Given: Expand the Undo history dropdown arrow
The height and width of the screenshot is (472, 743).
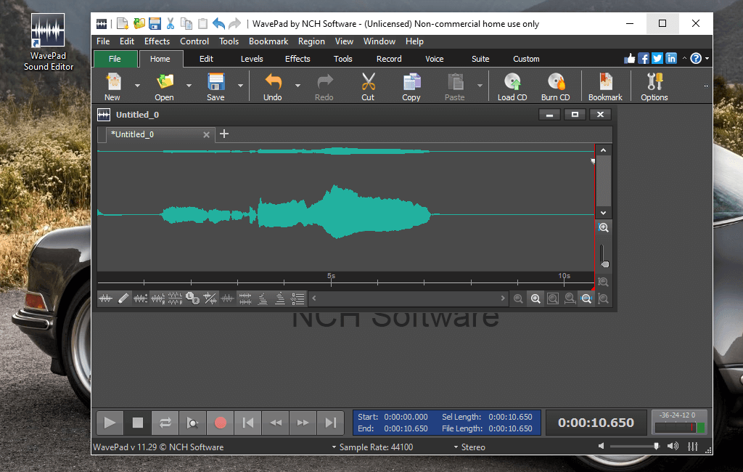Looking at the screenshot, I should point(297,86).
